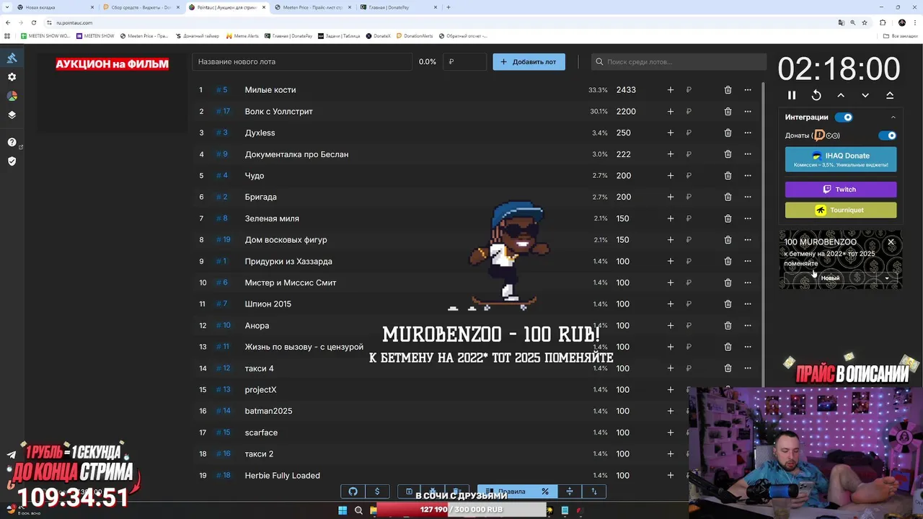Collapse the Интеграции panel
Screen dimensions: 923x519
893,117
